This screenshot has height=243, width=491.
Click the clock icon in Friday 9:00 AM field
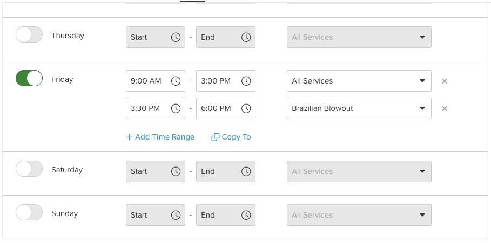[176, 81]
